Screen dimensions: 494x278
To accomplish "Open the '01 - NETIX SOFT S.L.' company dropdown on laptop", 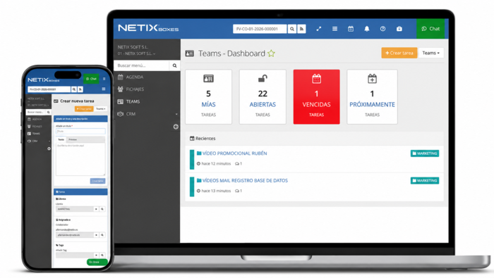I will click(x=136, y=53).
